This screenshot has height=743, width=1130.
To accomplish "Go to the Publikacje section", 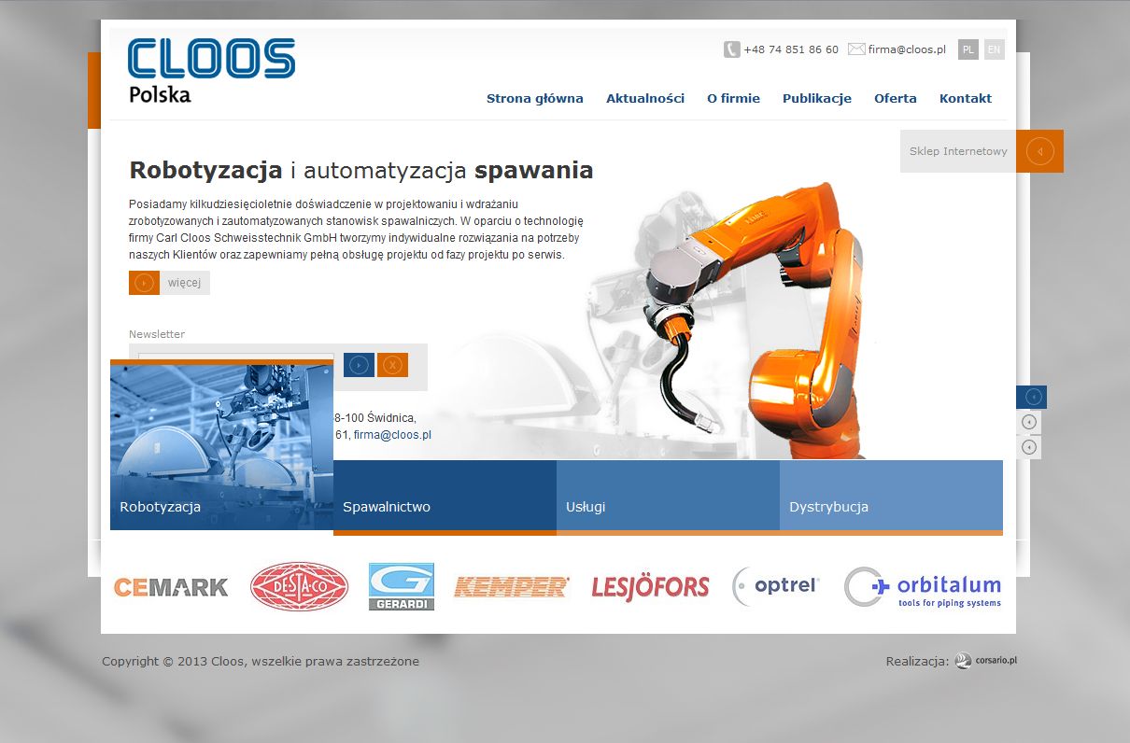I will tap(816, 98).
